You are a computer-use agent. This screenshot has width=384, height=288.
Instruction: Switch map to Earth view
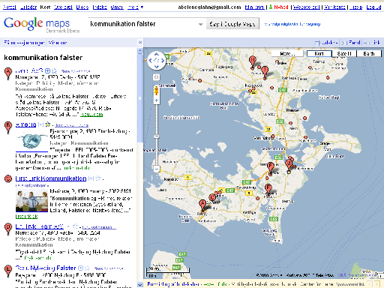pyautogui.click(x=369, y=53)
